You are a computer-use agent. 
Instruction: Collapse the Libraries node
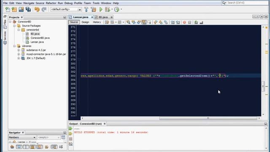[14, 46]
